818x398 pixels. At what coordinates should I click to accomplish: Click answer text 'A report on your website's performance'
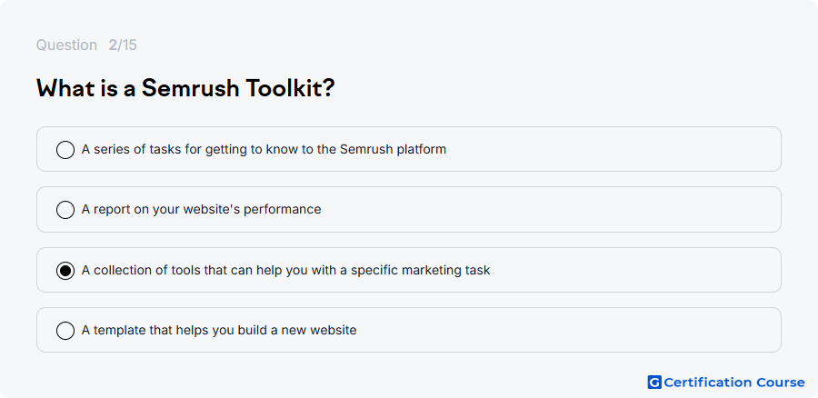pos(202,209)
